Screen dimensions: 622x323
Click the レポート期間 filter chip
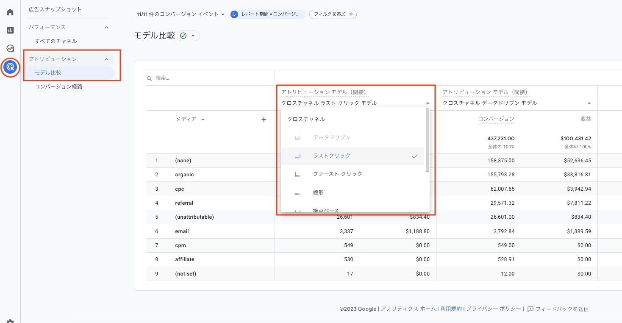tap(268, 14)
